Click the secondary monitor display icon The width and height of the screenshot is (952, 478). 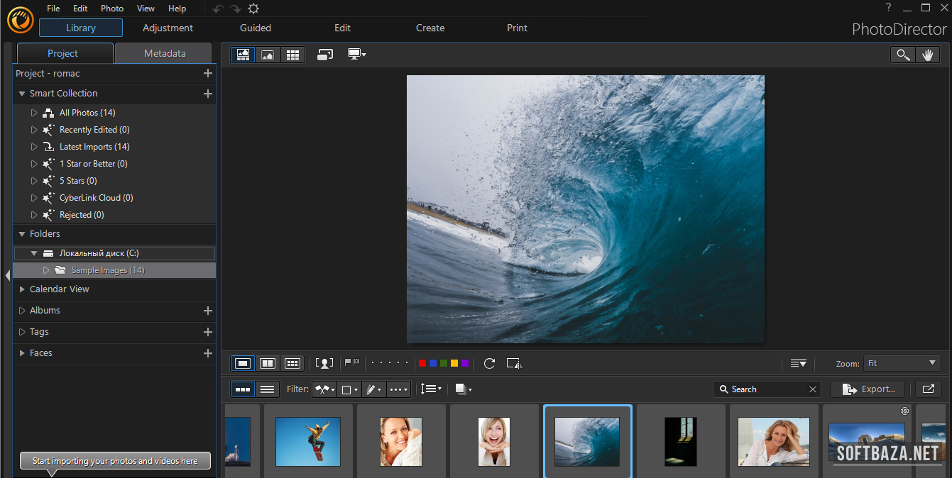click(356, 55)
